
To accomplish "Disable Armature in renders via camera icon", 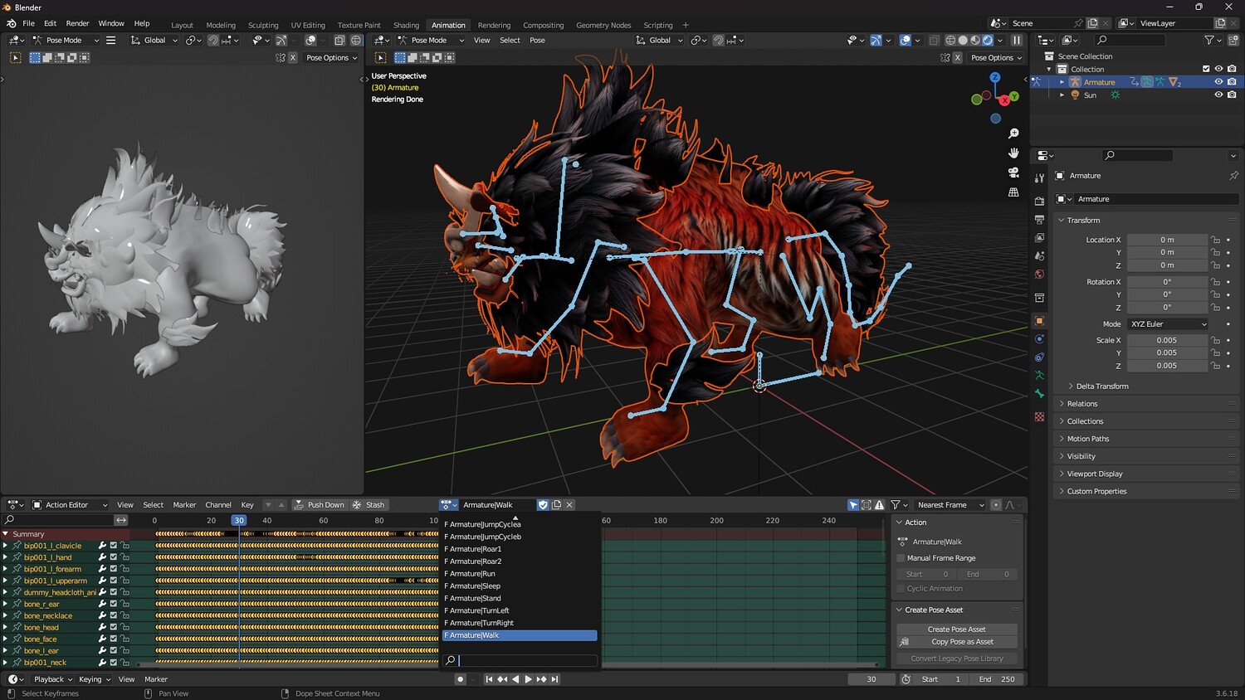I will (x=1232, y=82).
